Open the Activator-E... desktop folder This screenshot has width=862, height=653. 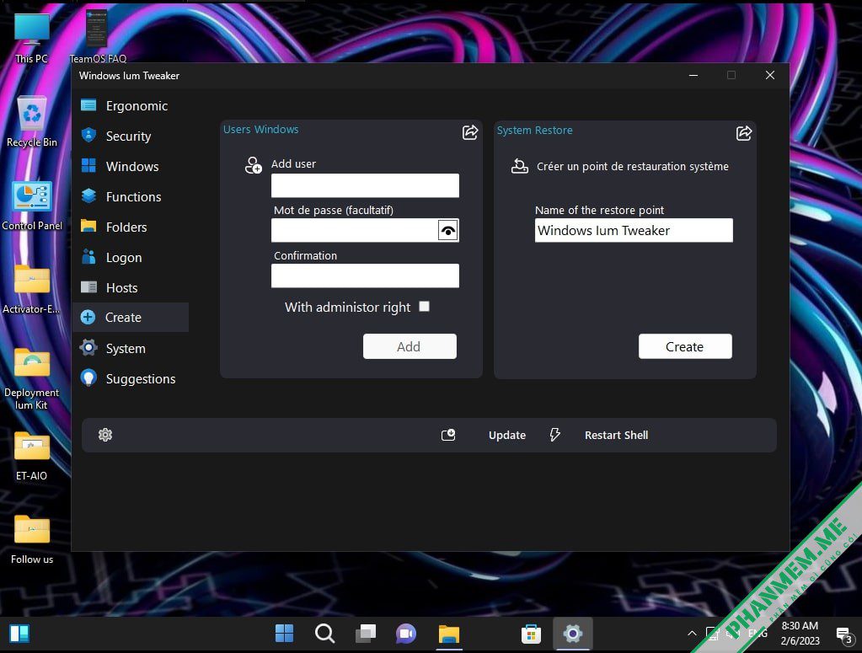(x=31, y=289)
